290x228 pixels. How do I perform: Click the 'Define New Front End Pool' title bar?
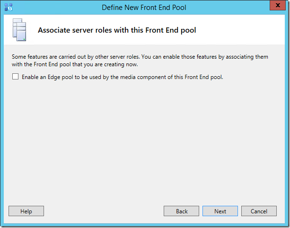point(144,8)
